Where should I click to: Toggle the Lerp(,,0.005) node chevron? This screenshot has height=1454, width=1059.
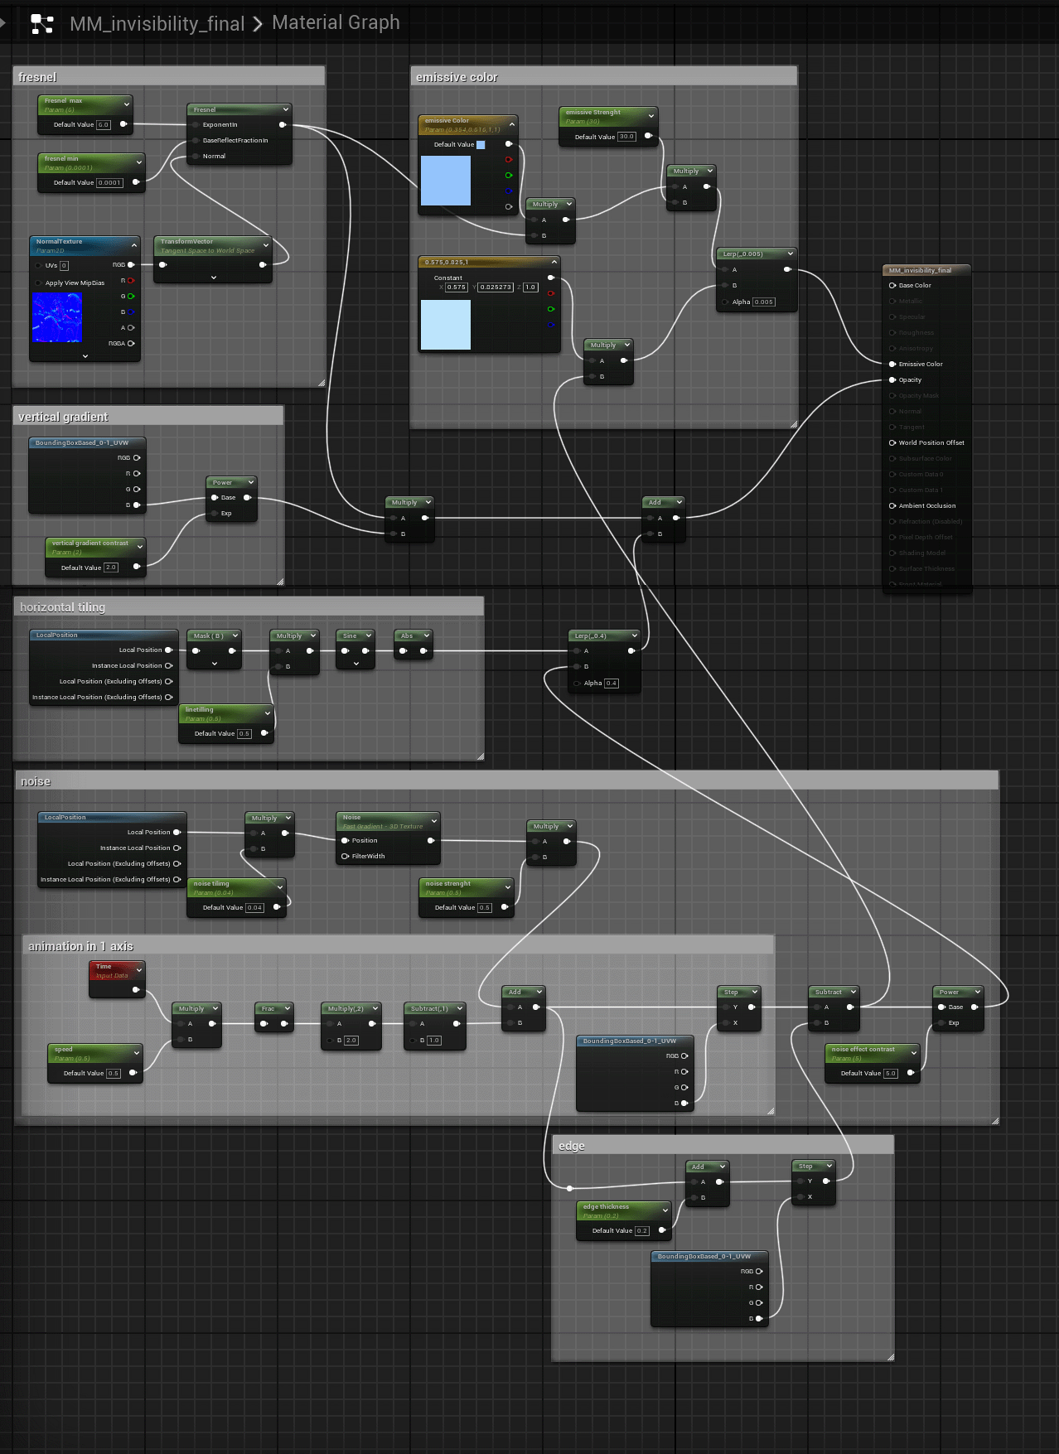pyautogui.click(x=790, y=254)
